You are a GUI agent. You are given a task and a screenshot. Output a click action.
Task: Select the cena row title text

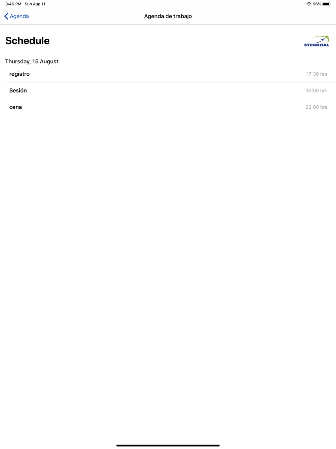[15, 107]
